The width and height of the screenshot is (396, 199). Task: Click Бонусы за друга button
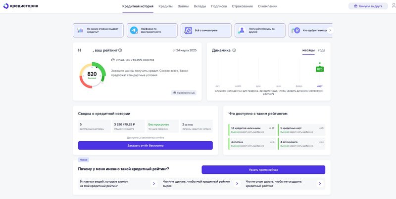point(368,6)
